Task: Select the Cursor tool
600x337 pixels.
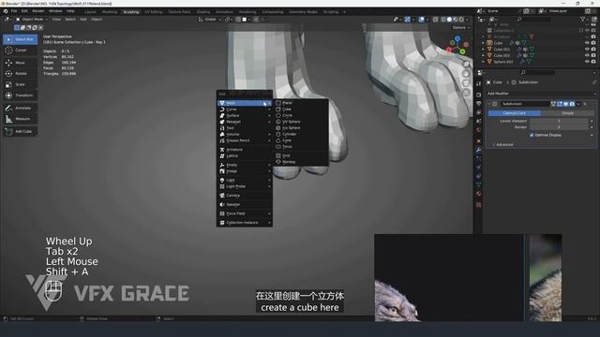Action: coord(21,50)
